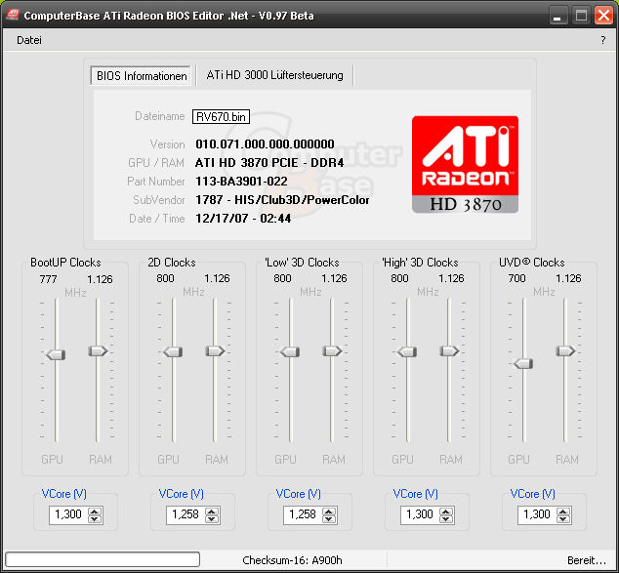This screenshot has height=573, width=619.
Task: Click 'Low' 3D Clocks RAM slider handle
Action: (x=332, y=350)
